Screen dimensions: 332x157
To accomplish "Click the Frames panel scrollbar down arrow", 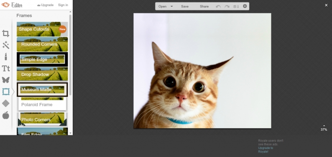I will click(x=70, y=134).
